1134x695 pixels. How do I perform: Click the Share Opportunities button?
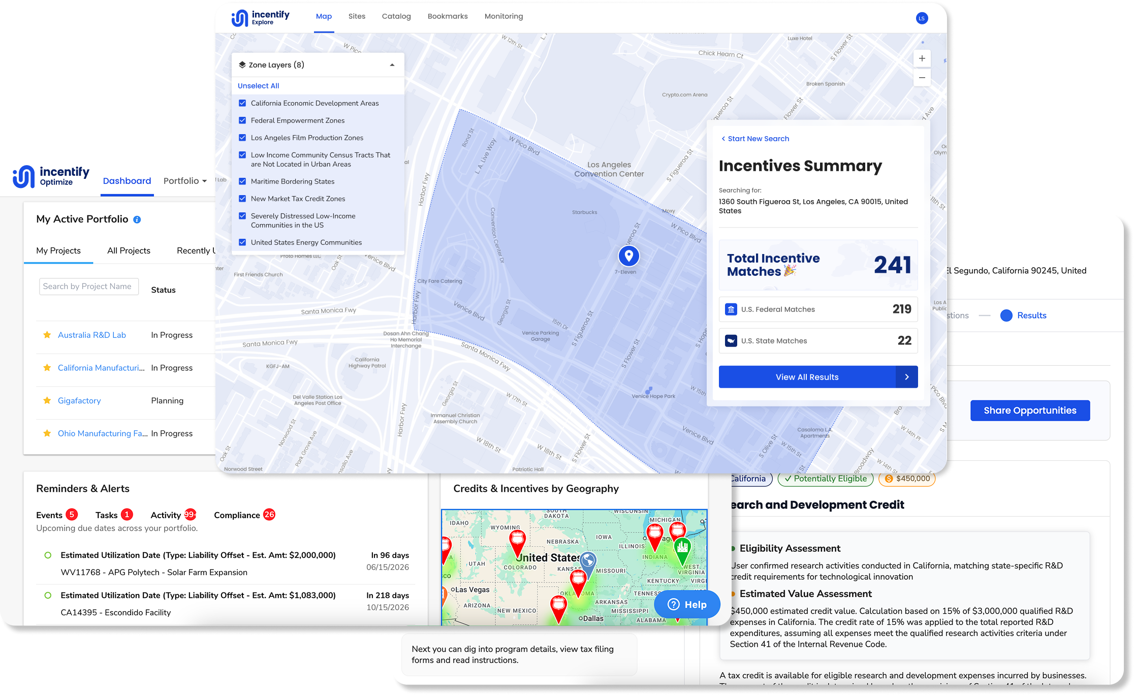point(1030,410)
